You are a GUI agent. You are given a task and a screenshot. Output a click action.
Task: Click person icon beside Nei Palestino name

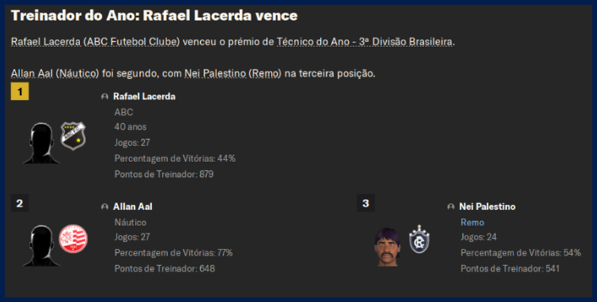coord(451,206)
